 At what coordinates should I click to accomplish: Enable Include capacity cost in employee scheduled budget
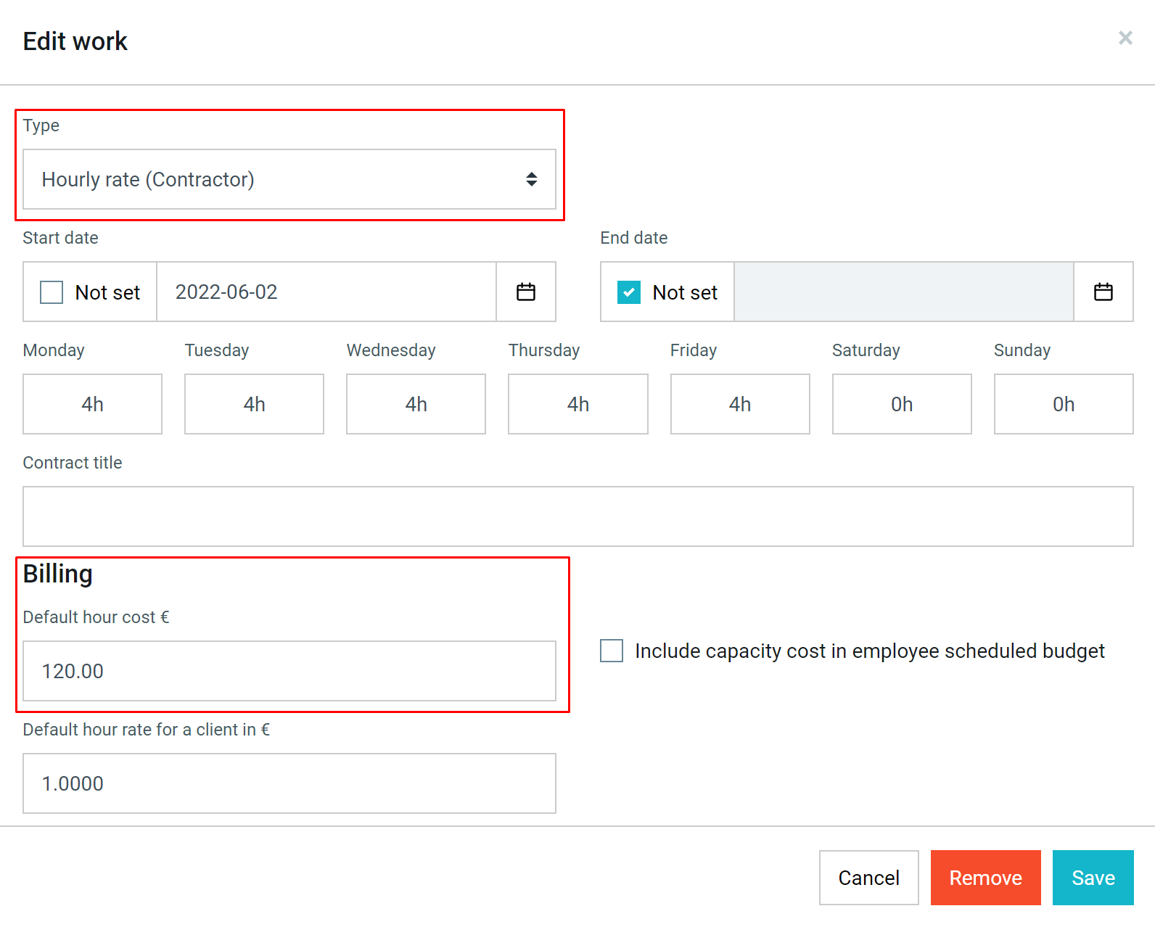point(612,651)
